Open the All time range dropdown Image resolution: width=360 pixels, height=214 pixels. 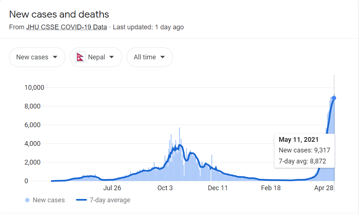(149, 57)
